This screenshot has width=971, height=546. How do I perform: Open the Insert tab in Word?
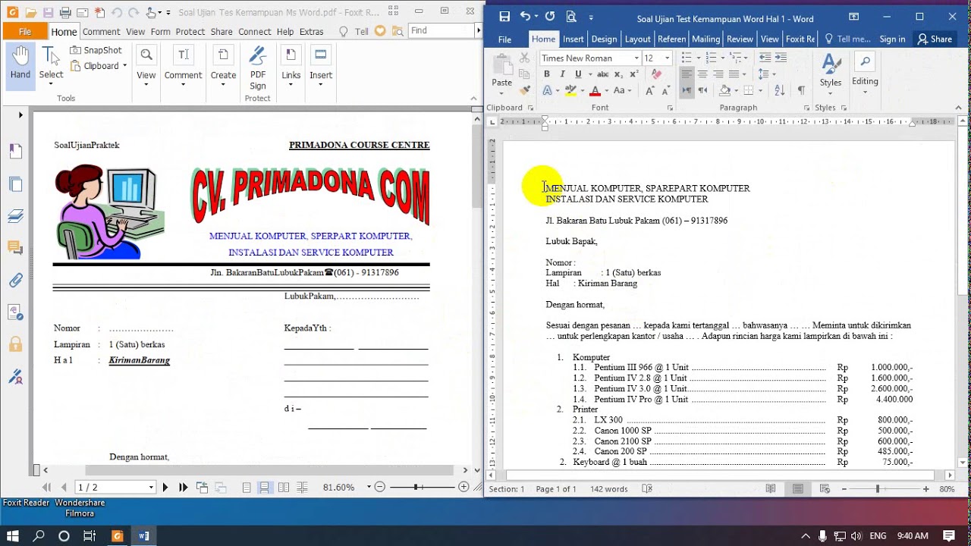pyautogui.click(x=573, y=39)
